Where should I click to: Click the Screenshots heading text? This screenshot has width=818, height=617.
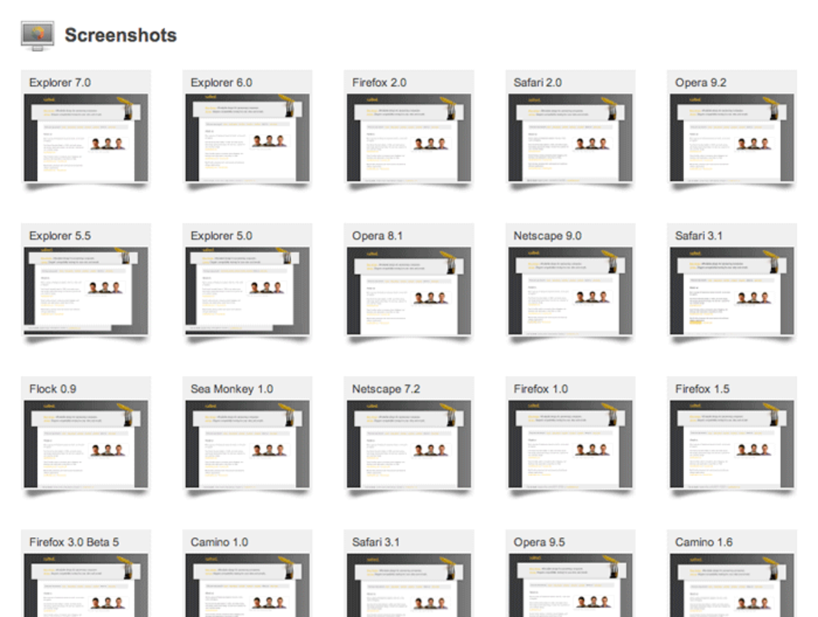coord(120,35)
